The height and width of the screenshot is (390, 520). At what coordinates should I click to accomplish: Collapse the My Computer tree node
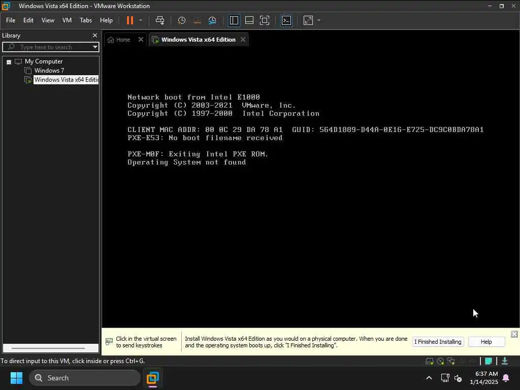(9, 62)
